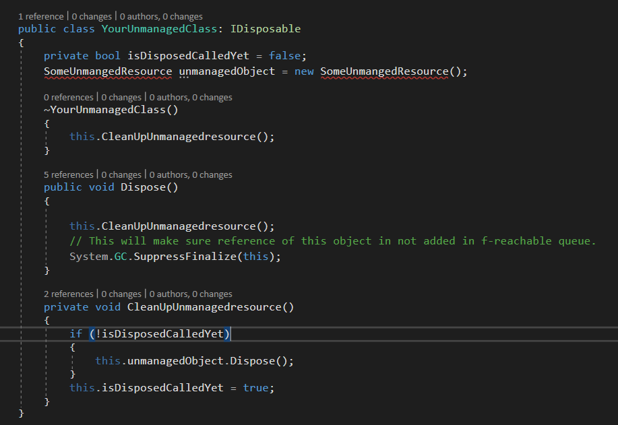Open the "0 references" CodeLens above the destructor

tap(69, 97)
